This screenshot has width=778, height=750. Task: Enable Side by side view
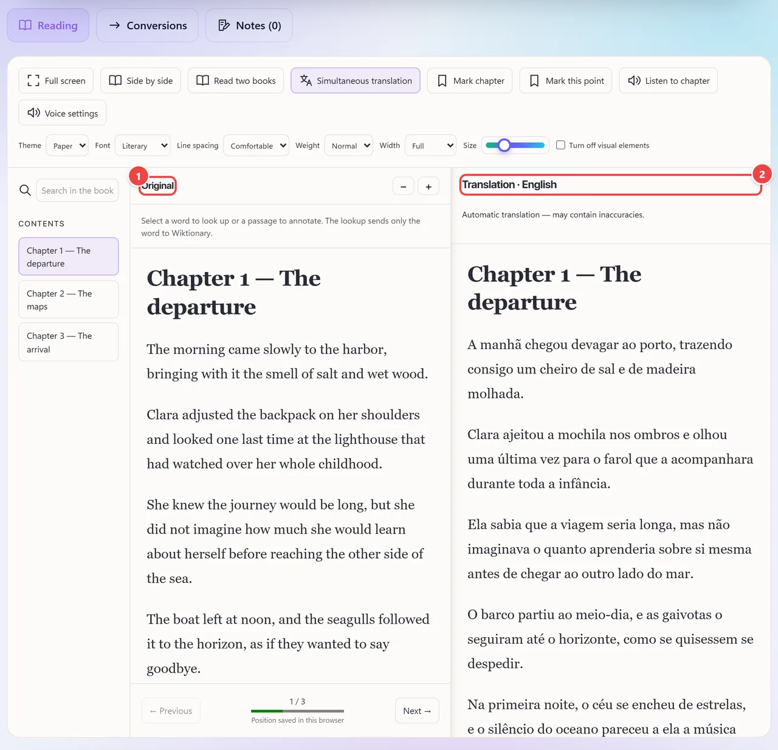tap(140, 81)
